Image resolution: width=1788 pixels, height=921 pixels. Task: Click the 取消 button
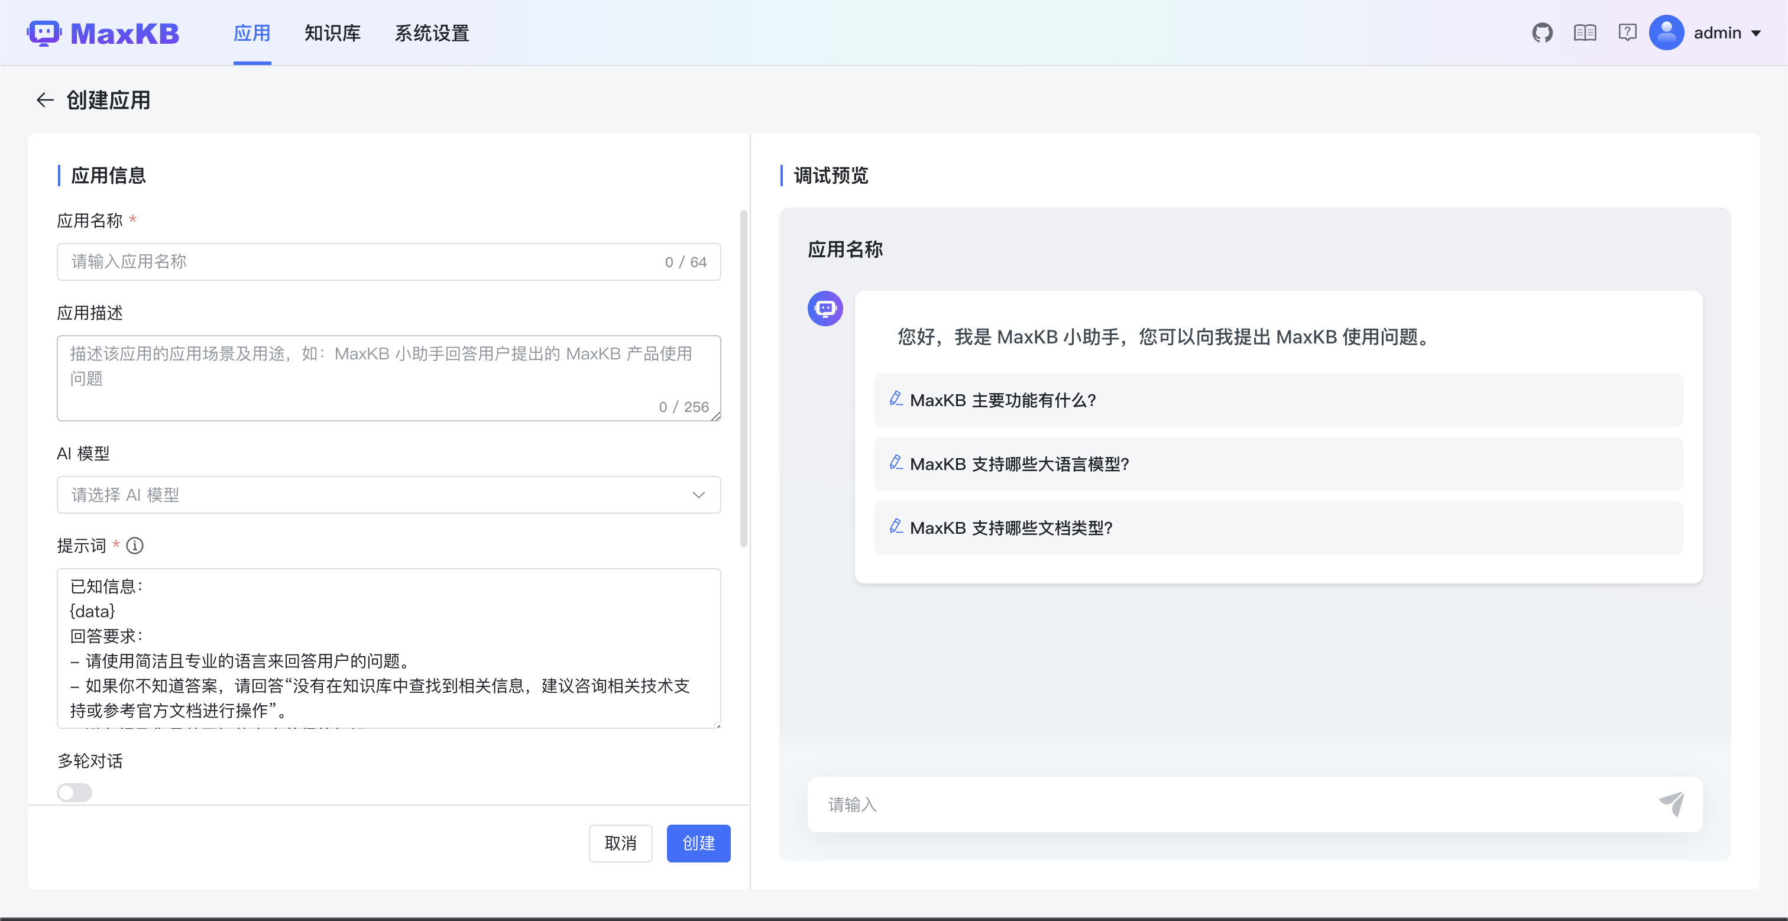click(620, 842)
